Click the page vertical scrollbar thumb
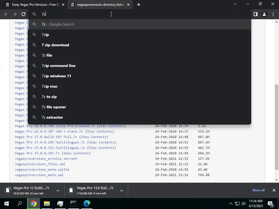Viewport: 279px width, 209px height. pyautogui.click(x=277, y=127)
